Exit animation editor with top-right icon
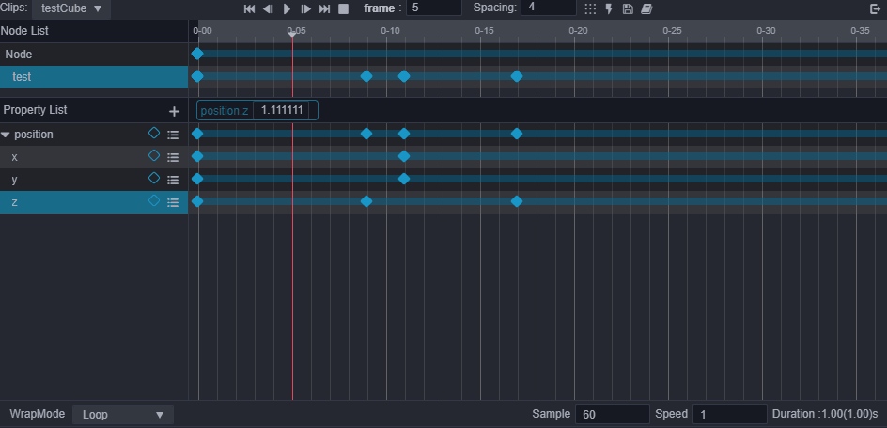 876,8
